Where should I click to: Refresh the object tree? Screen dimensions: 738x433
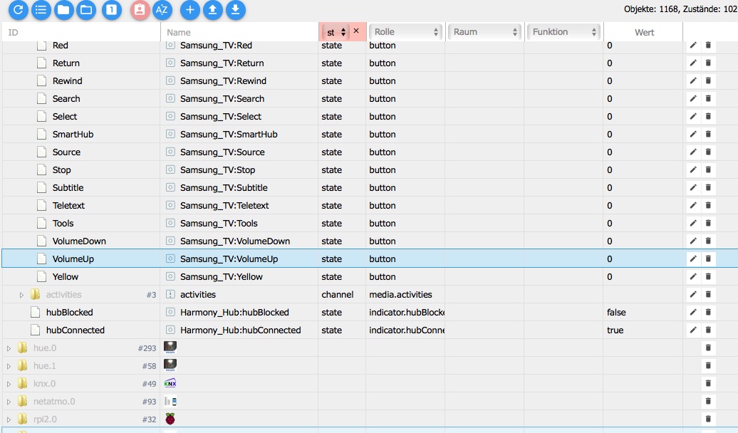click(18, 9)
